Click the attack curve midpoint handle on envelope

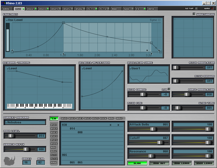tap(38, 47)
